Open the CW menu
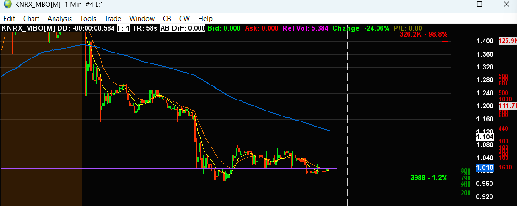 [x=185, y=18]
